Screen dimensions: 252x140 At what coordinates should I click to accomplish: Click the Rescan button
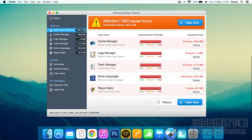pos(165,102)
